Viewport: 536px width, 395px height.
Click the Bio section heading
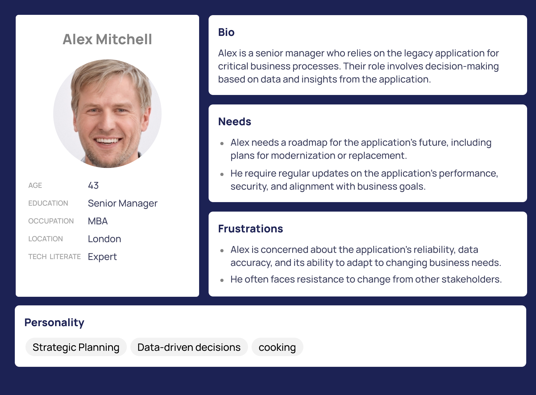tap(226, 32)
